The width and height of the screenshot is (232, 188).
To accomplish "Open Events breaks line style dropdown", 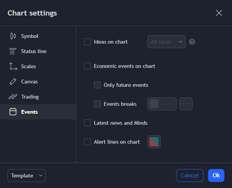I will coord(186,104).
